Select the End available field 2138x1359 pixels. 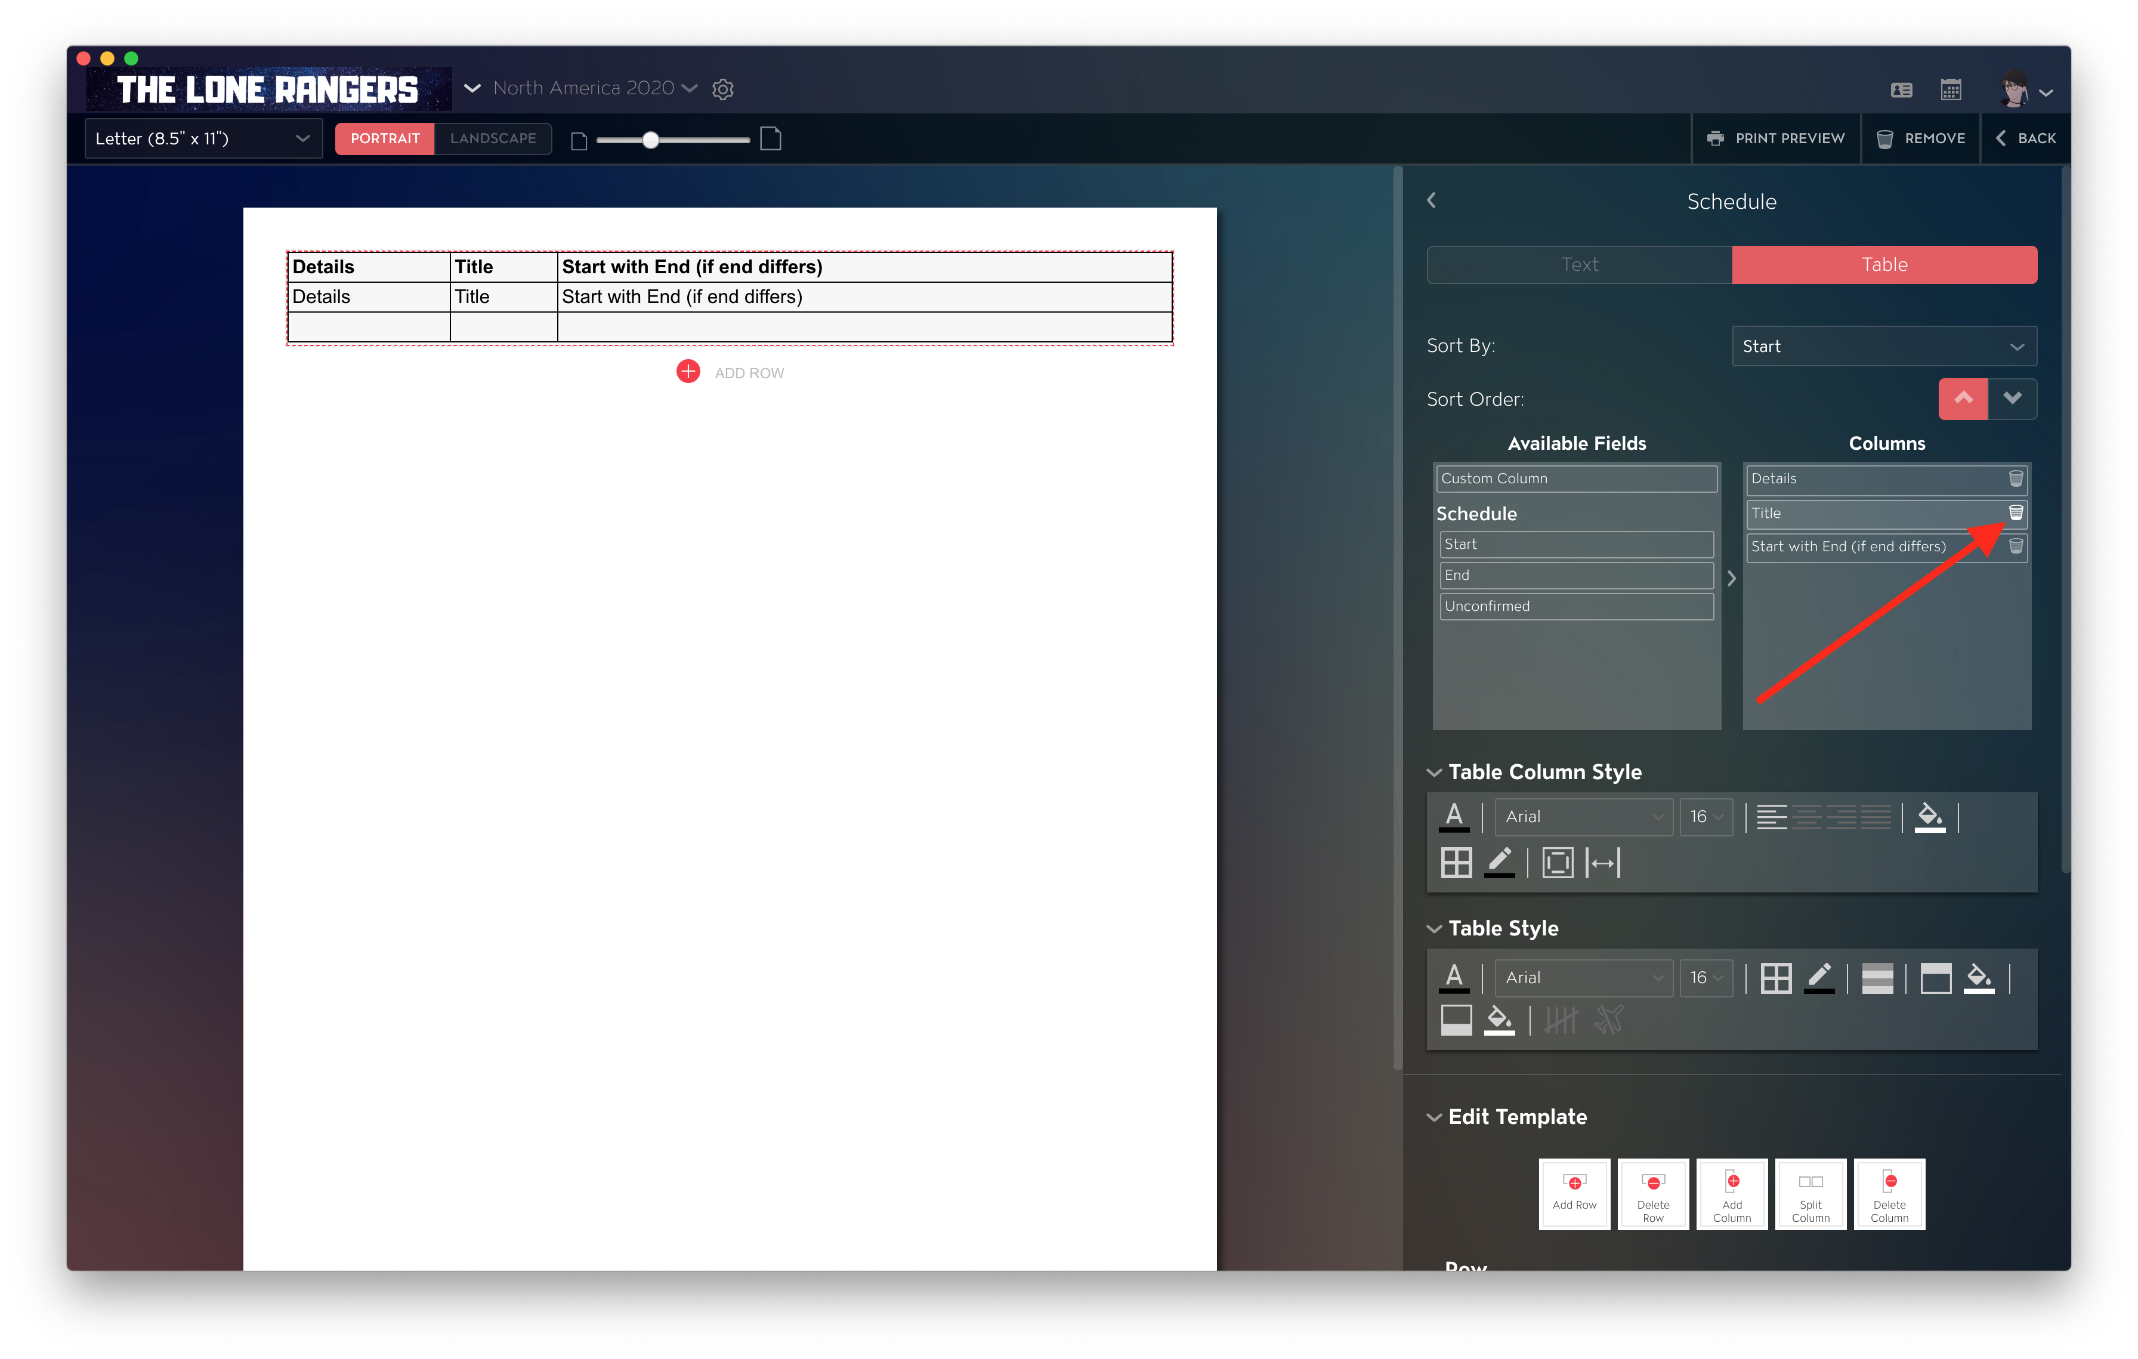1576,575
